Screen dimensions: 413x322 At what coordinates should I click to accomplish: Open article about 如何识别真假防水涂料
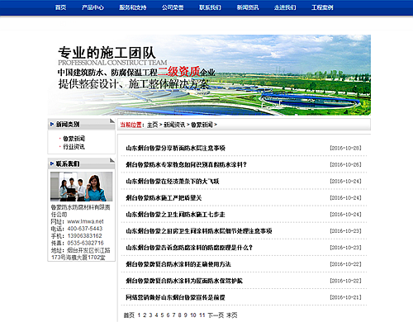click(x=187, y=164)
